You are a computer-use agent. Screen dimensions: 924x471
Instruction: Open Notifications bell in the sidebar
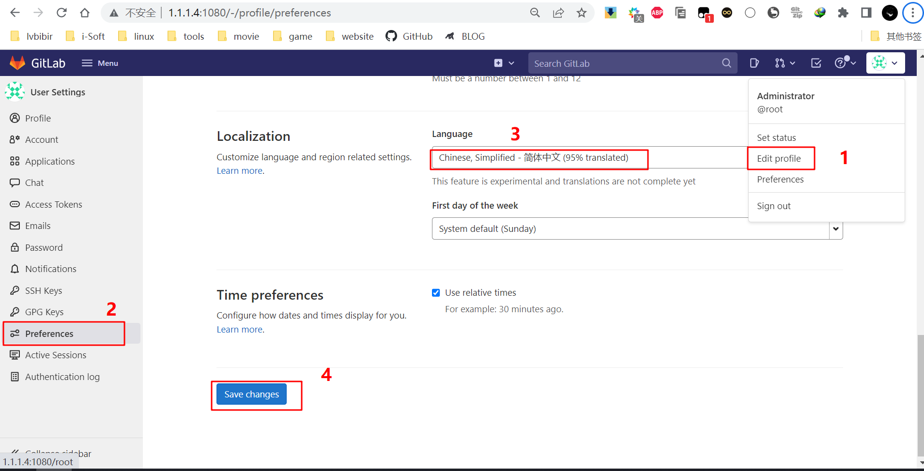[x=50, y=269]
